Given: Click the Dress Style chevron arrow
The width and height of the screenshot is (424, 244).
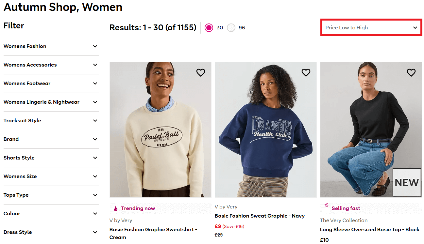Looking at the screenshot, I should [95, 232].
